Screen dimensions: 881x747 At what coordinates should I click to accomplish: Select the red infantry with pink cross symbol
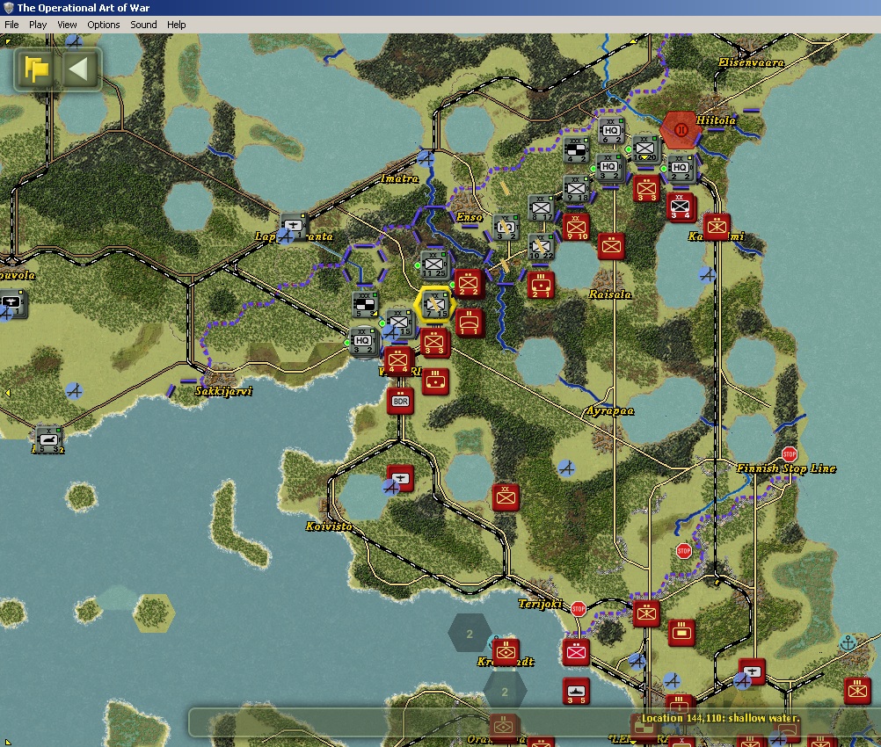(576, 652)
